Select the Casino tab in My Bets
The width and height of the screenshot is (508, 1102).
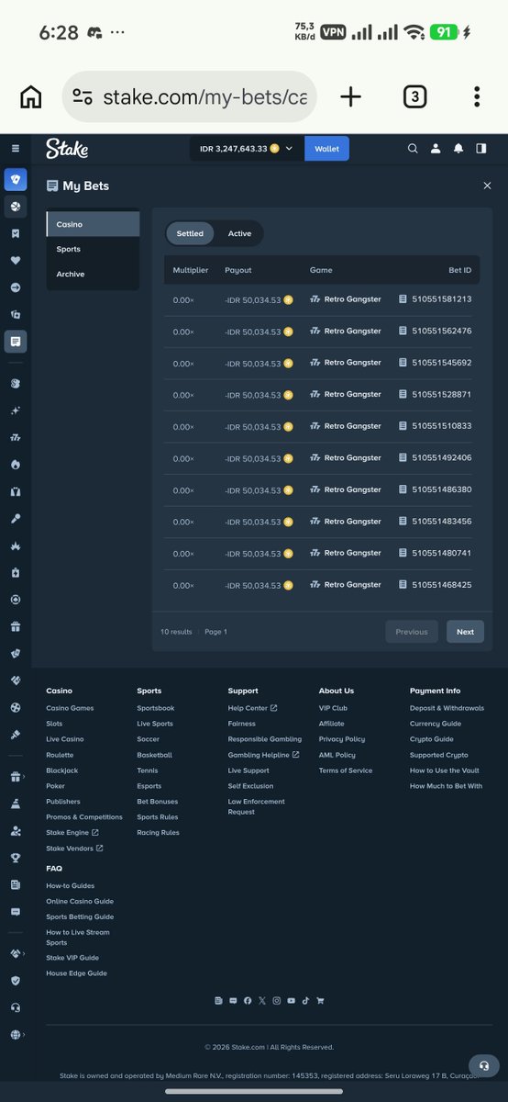point(93,224)
